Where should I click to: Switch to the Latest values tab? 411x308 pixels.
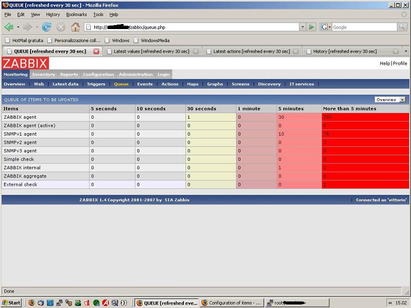[151, 51]
